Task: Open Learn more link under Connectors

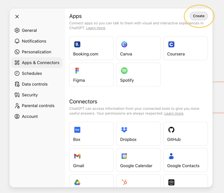Action: tap(174, 114)
